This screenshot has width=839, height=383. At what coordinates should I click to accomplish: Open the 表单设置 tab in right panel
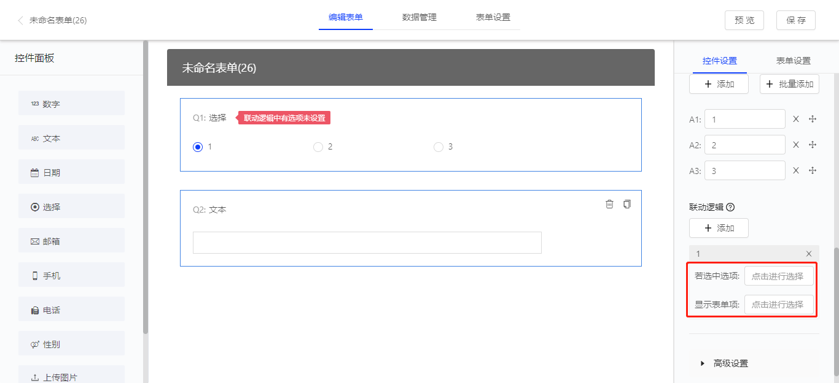pyautogui.click(x=793, y=61)
